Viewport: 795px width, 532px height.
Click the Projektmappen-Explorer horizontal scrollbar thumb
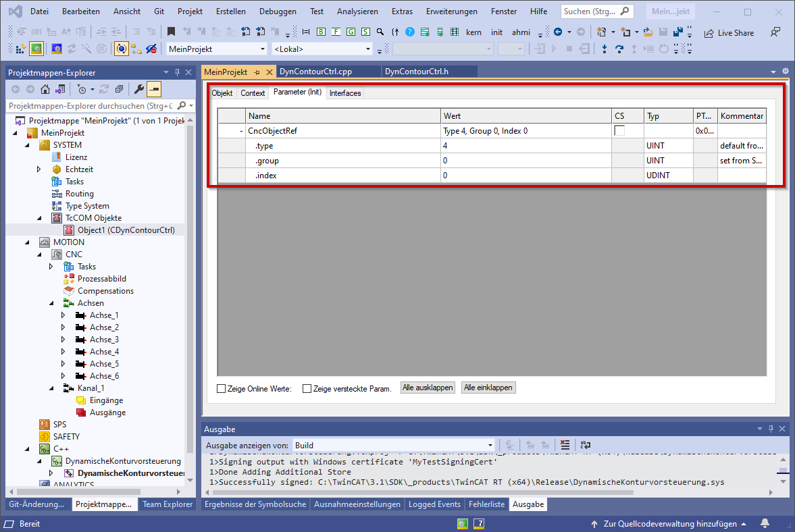coord(78,491)
